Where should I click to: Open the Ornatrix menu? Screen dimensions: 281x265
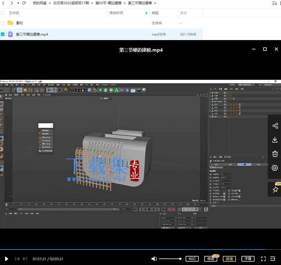coord(105,85)
